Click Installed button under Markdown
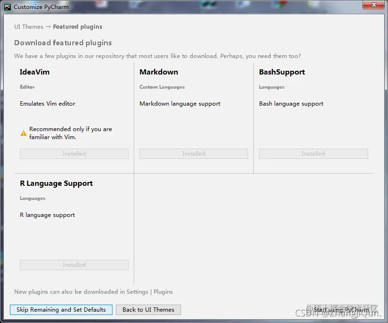Screen dimensions: 388x323 tap(193, 154)
